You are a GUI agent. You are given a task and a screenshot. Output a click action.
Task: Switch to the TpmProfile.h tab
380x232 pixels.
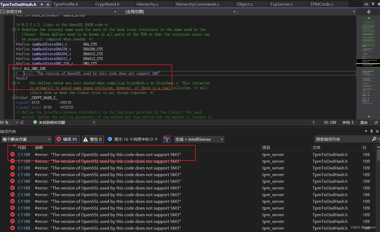click(66, 4)
